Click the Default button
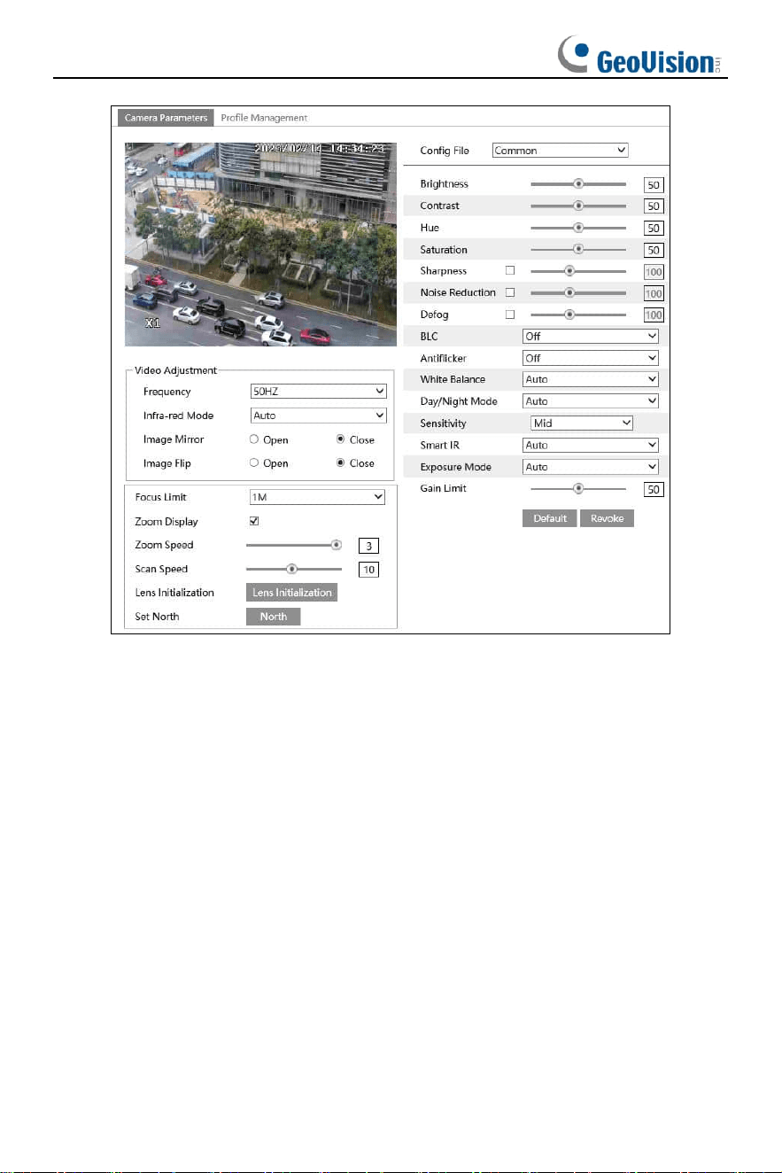This screenshot has height=1173, width=782. [550, 518]
